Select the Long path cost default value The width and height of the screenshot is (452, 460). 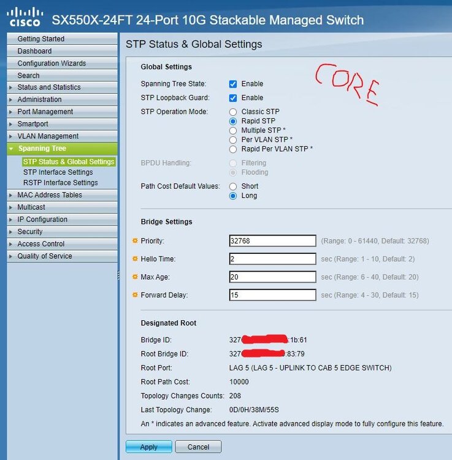(233, 196)
